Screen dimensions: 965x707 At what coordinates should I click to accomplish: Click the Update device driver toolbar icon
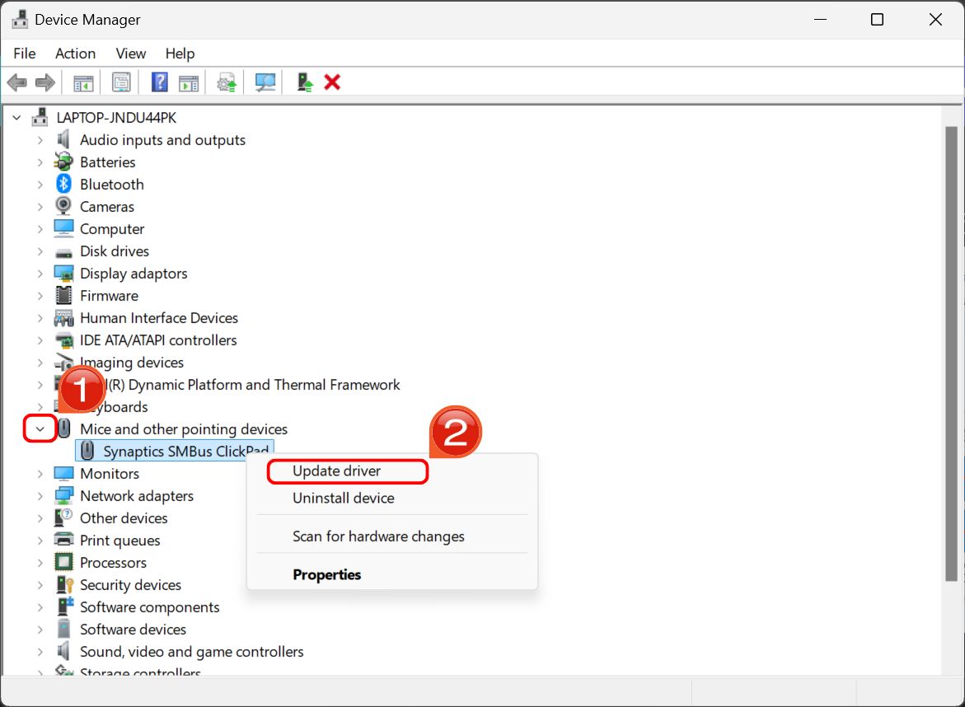pos(227,82)
